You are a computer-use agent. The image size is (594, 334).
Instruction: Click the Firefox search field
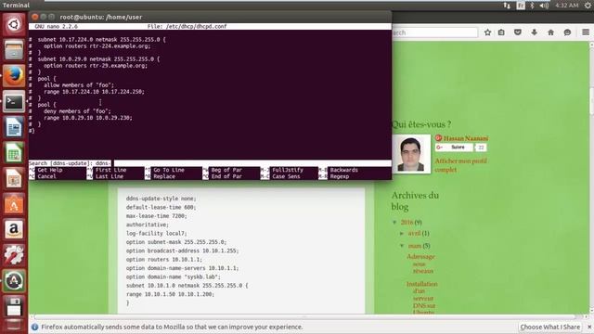[434, 32]
